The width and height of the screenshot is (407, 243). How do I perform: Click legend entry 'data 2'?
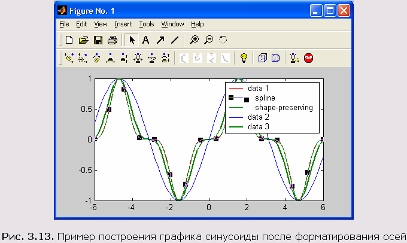click(x=259, y=117)
